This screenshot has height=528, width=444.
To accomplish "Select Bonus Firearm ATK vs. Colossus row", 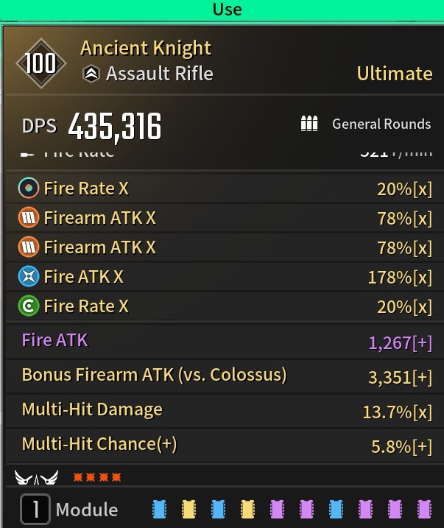I will [x=225, y=376].
